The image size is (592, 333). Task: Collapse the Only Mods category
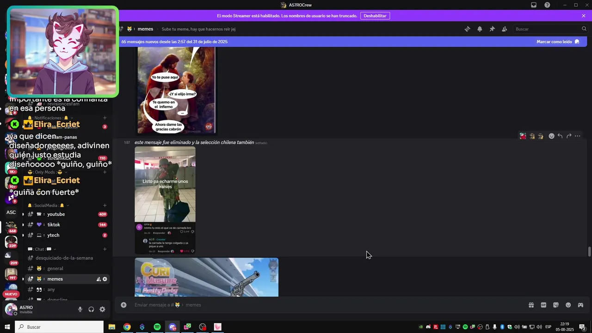pyautogui.click(x=47, y=172)
